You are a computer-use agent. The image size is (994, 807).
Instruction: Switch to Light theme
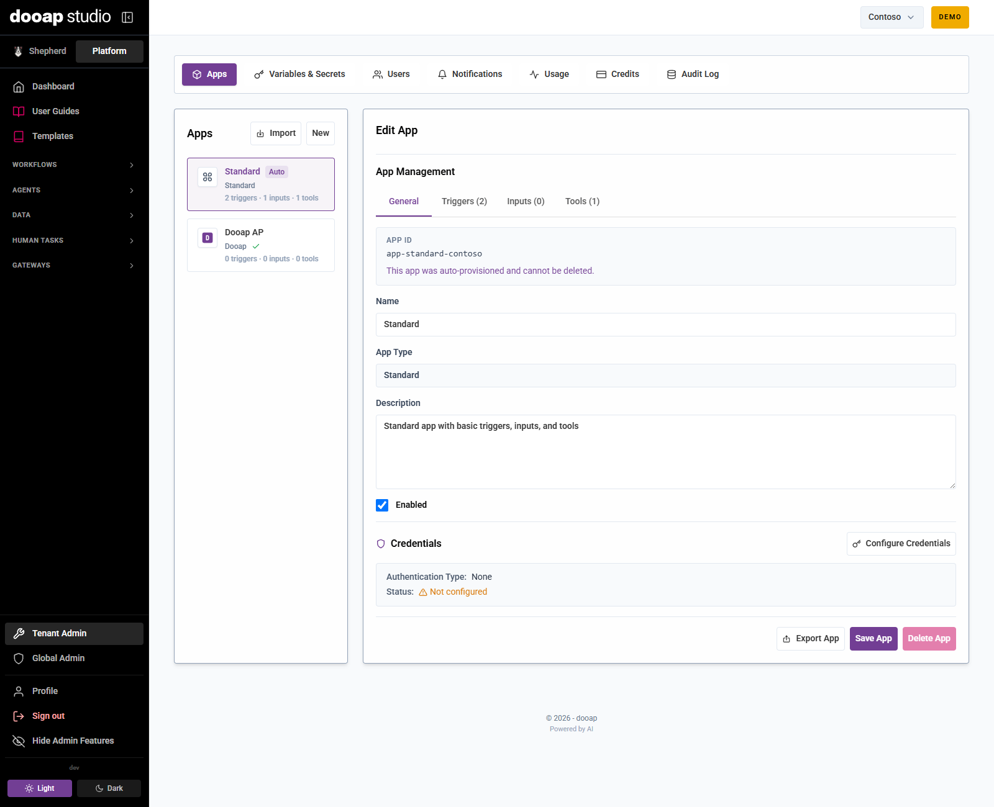click(x=40, y=788)
